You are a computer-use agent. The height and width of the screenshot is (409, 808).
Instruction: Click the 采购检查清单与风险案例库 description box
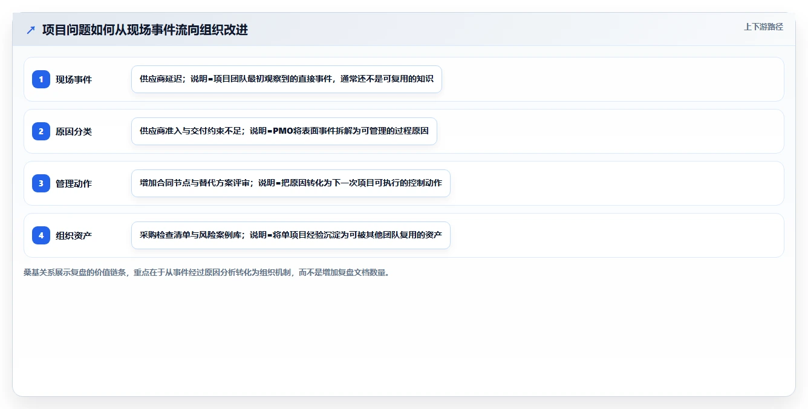pyautogui.click(x=291, y=235)
